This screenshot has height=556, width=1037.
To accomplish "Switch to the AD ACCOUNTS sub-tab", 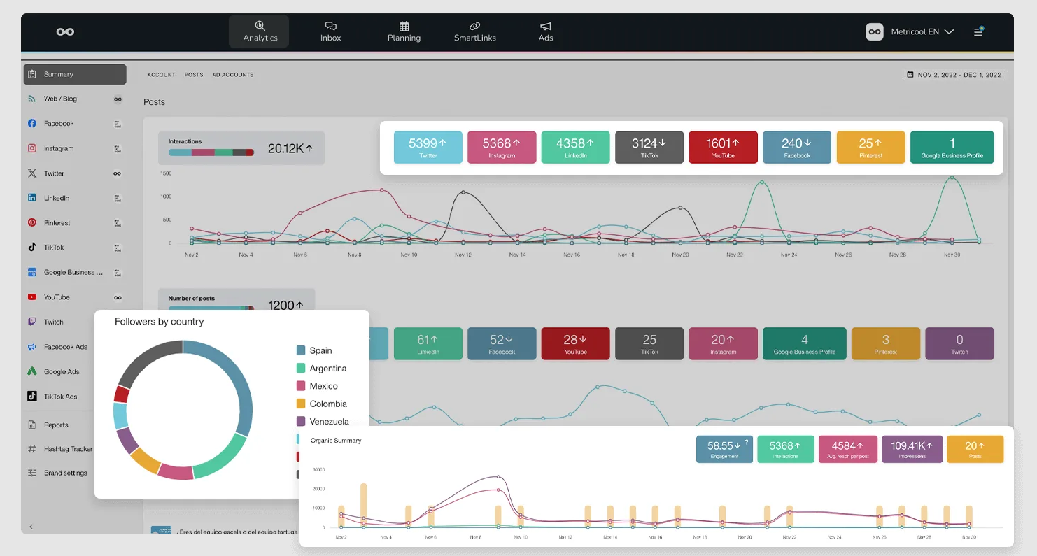I will coord(233,75).
